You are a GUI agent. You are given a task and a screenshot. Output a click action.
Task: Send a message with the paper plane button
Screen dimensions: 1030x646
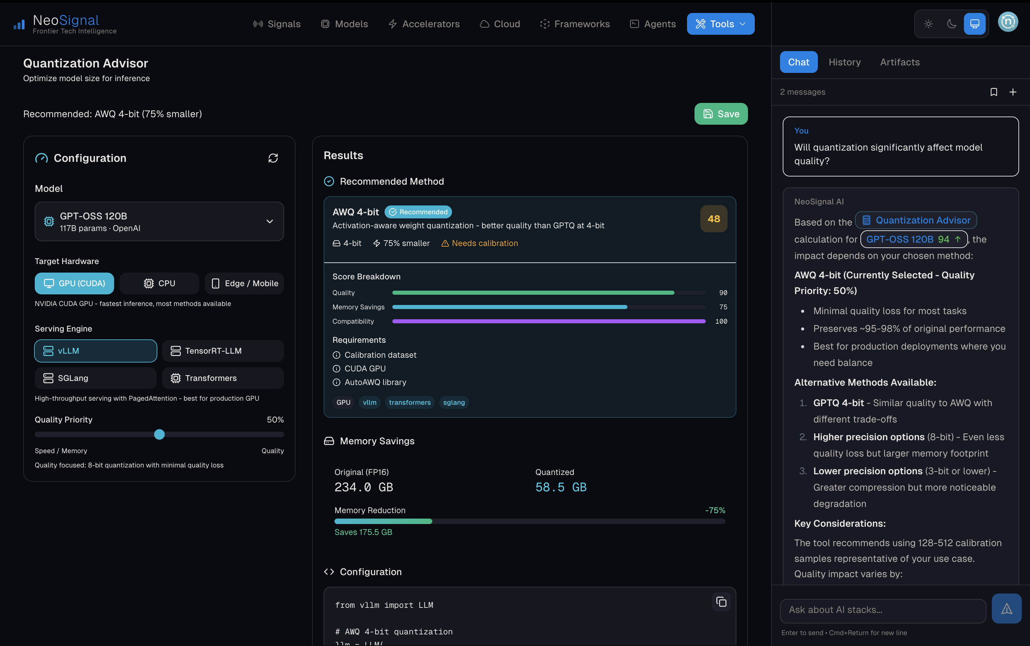[x=1006, y=609]
